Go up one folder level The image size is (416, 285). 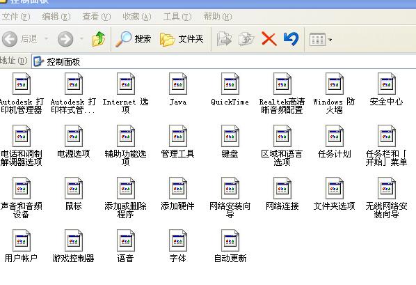point(99,39)
